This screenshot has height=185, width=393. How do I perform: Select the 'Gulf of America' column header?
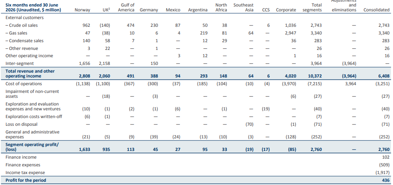pos(126,8)
